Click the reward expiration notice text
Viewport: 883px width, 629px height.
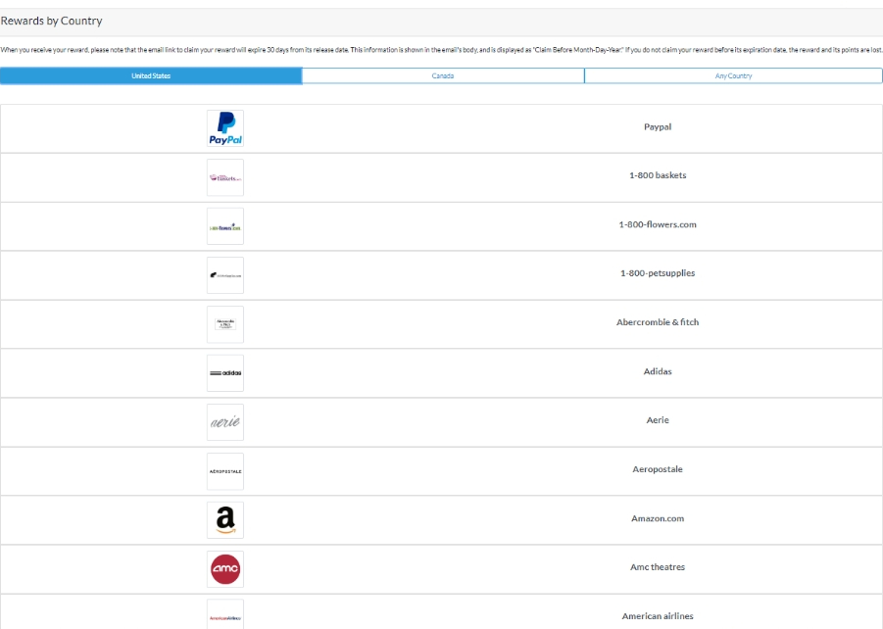441,50
